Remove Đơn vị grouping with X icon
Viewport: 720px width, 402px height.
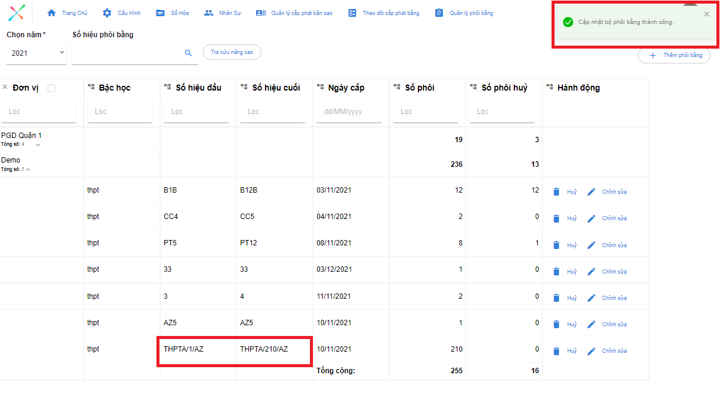(x=5, y=88)
